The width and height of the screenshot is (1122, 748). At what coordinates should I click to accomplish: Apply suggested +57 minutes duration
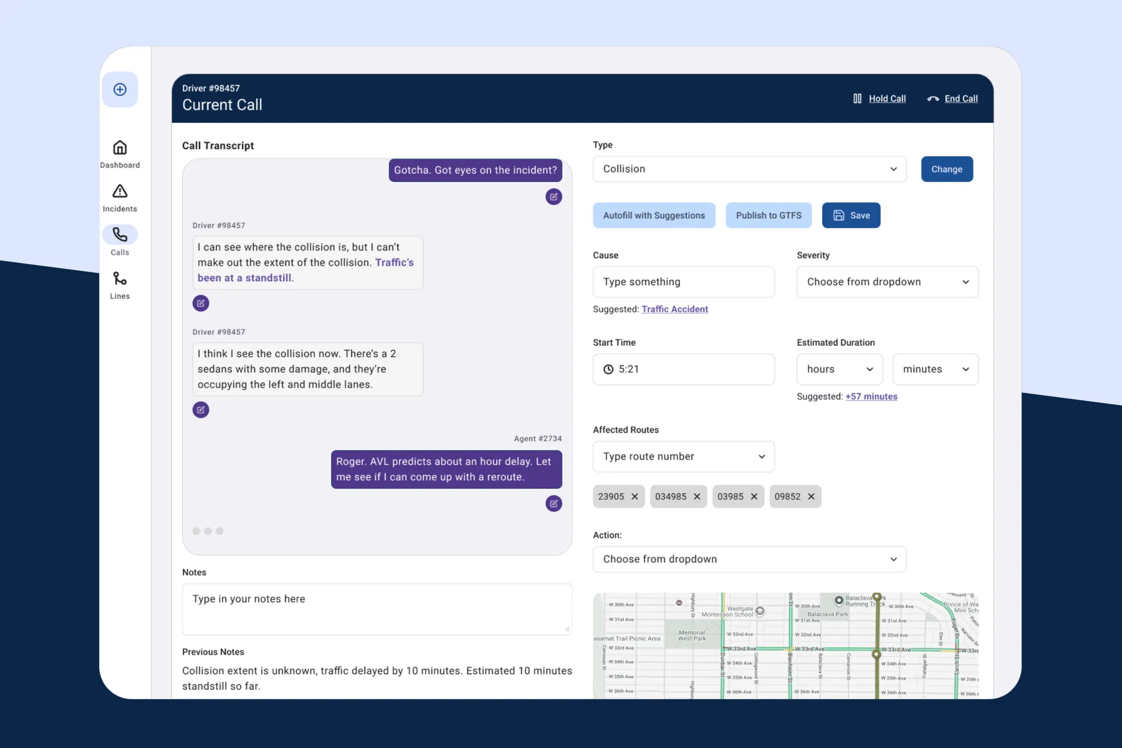coord(871,396)
